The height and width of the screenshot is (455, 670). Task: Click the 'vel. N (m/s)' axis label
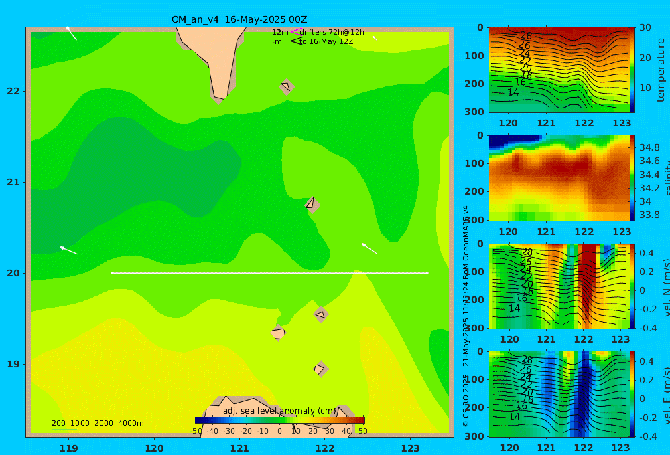click(666, 288)
